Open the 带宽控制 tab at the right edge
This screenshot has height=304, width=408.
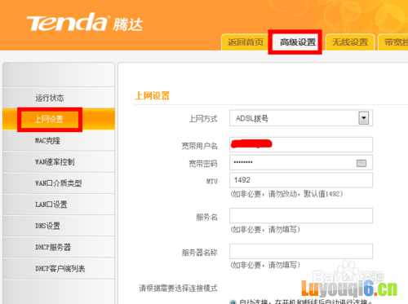click(393, 42)
